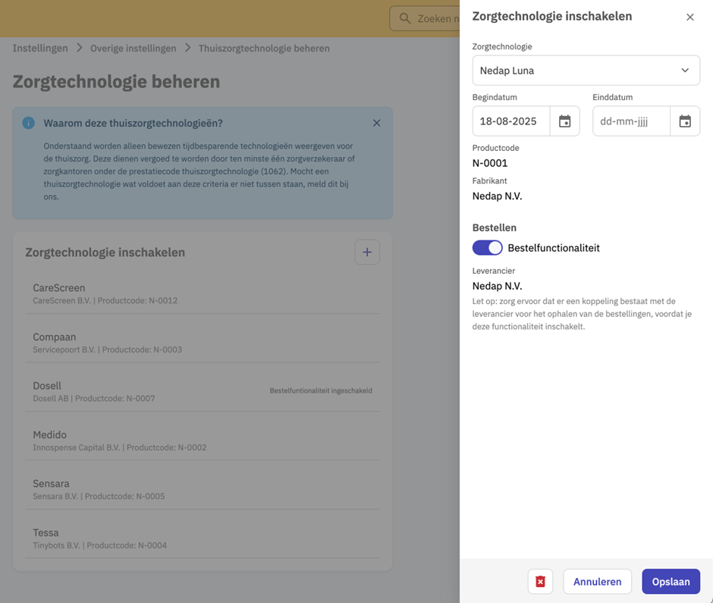The height and width of the screenshot is (603, 713).
Task: Click the Einddatum date input field
Action: (631, 121)
